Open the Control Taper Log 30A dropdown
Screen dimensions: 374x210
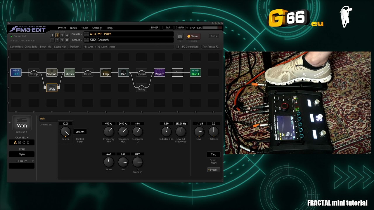(x=80, y=132)
